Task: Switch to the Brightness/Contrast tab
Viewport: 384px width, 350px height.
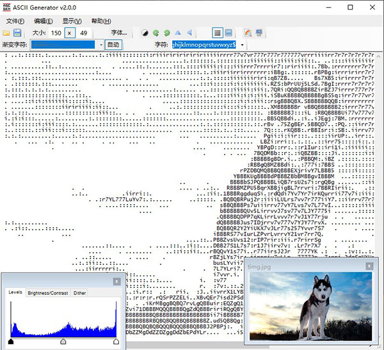Action: tap(48, 293)
